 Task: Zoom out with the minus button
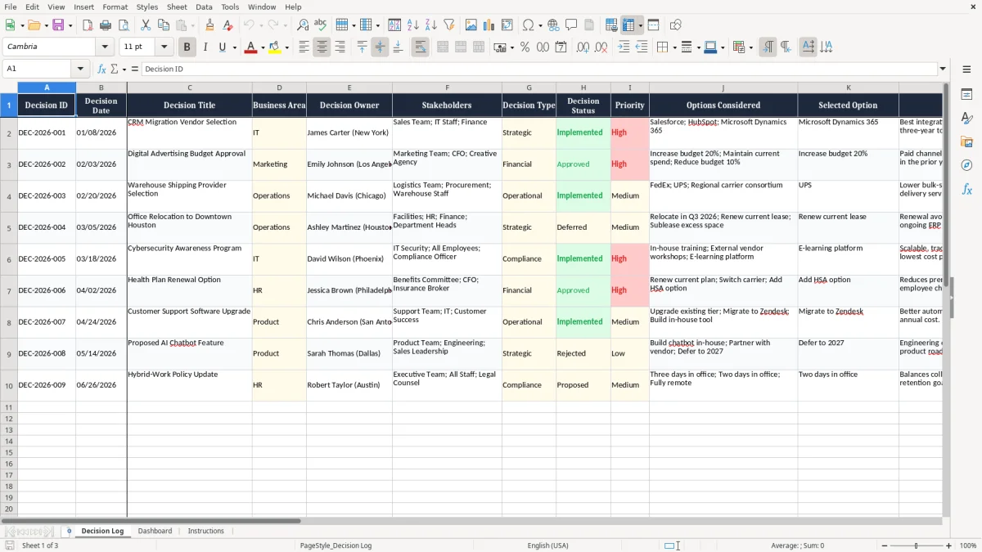[883, 545]
